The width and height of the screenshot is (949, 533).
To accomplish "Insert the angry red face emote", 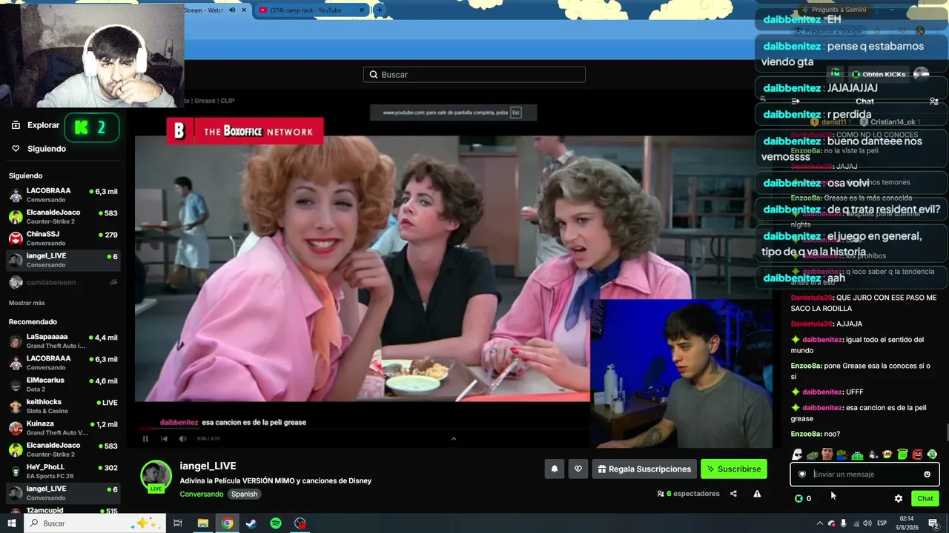I will tap(917, 455).
